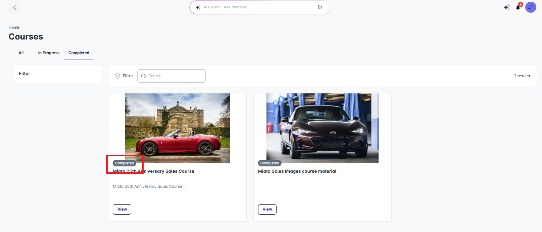542x232 pixels.
Task: Click the funnel Filter icon in toolbar
Action: click(118, 76)
